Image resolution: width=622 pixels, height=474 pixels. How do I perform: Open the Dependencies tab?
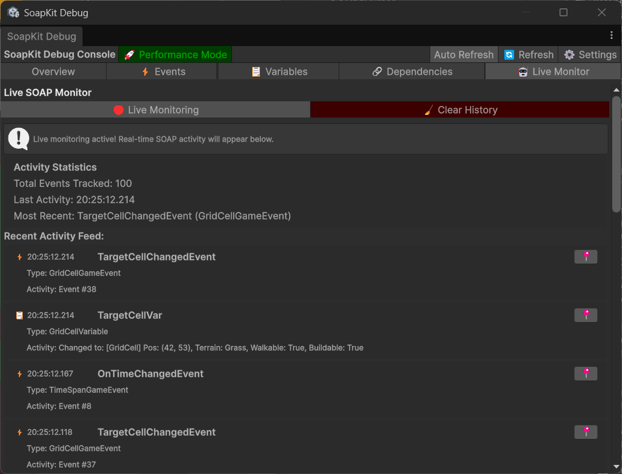[x=411, y=71]
